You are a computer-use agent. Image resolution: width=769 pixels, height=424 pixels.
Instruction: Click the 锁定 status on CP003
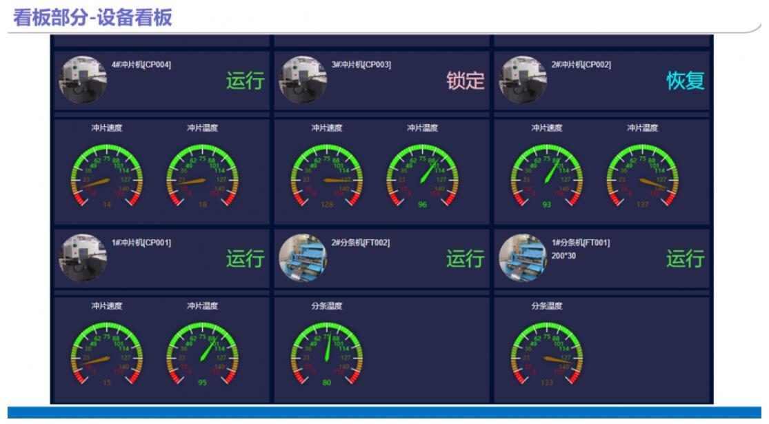465,81
